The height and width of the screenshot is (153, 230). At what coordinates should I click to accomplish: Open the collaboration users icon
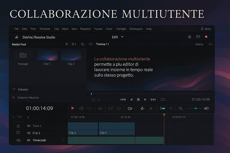(x=189, y=37)
